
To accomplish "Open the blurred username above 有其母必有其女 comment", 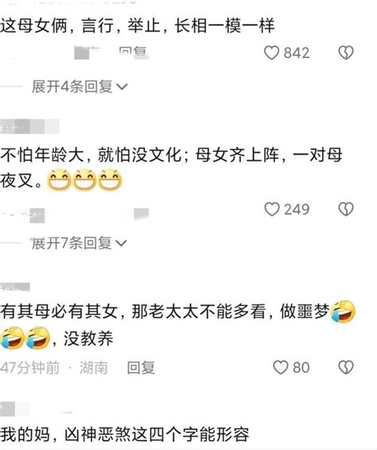I will [x=15, y=287].
